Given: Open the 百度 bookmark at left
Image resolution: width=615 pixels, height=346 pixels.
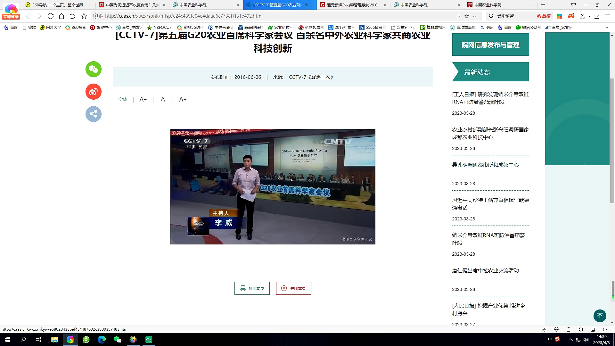Looking at the screenshot, I should 11,28.
